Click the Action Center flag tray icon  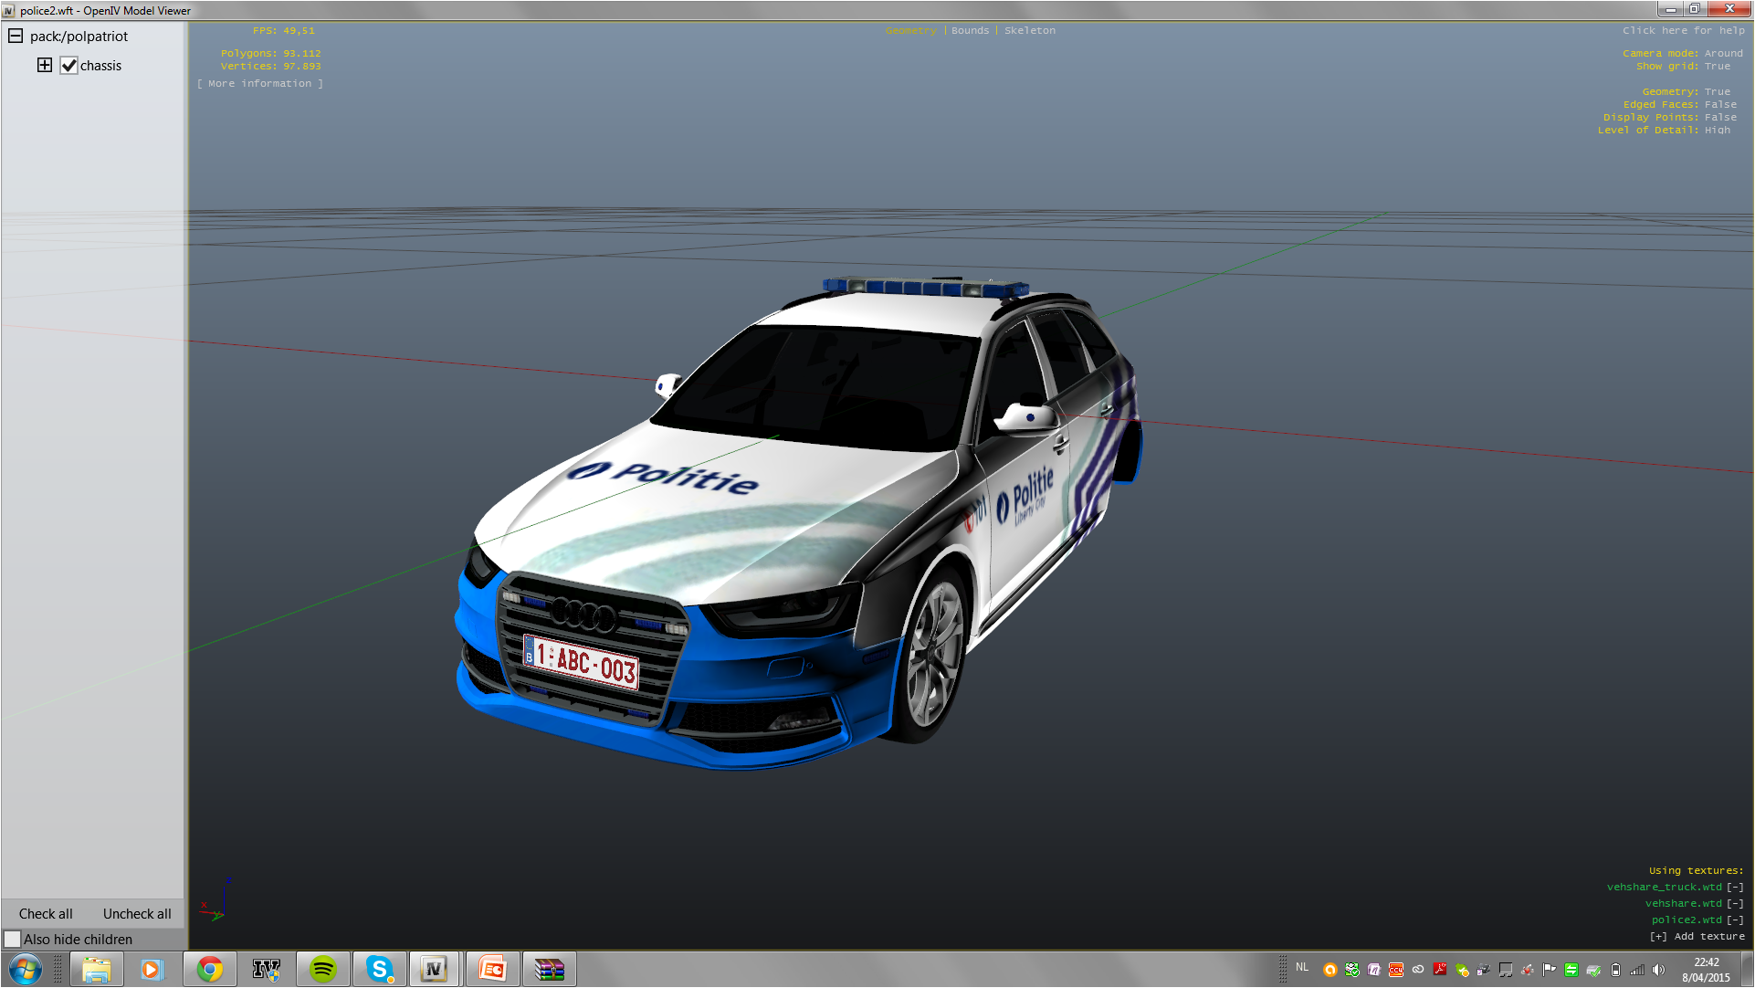point(1550,970)
